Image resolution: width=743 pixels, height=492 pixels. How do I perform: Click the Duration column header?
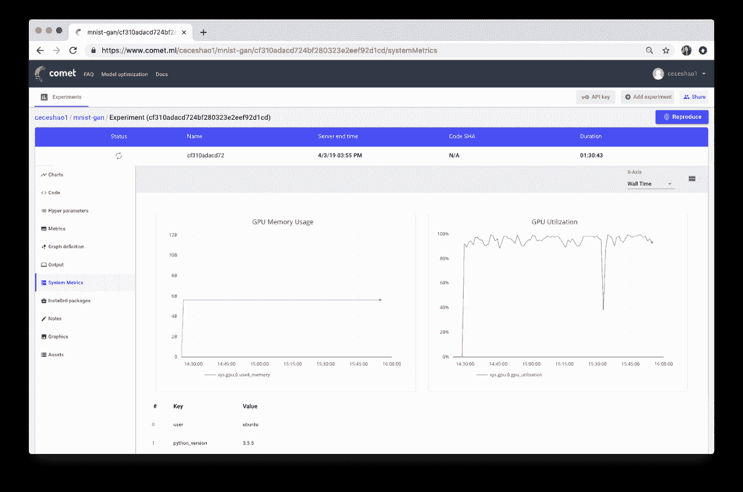point(591,136)
